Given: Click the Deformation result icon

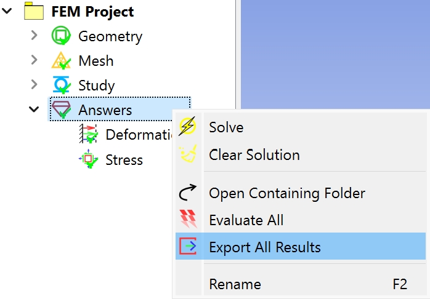Looking at the screenshot, I should tap(88, 134).
